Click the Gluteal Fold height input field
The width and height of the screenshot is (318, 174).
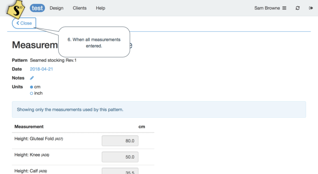[x=120, y=141]
